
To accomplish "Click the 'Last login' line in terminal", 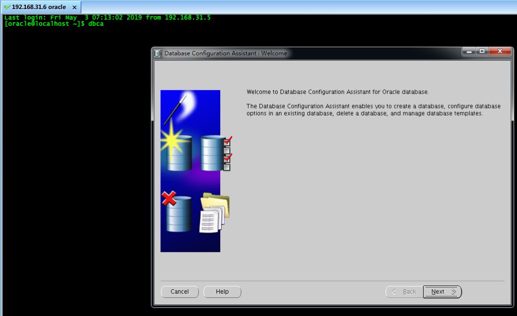I will click(108, 18).
